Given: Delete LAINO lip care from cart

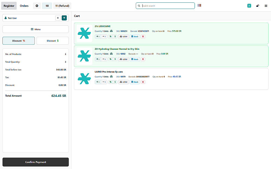Looking at the screenshot, I should 143,82.
